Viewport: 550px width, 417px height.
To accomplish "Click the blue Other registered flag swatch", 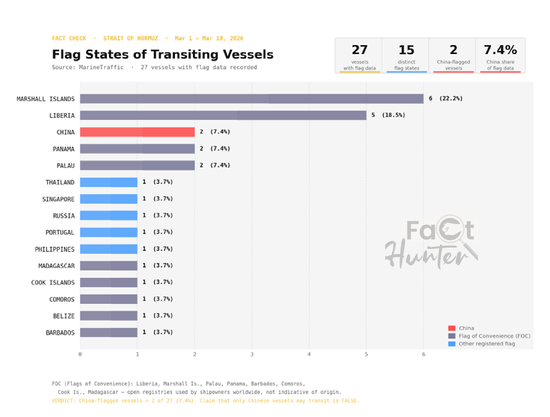I will coord(452,344).
